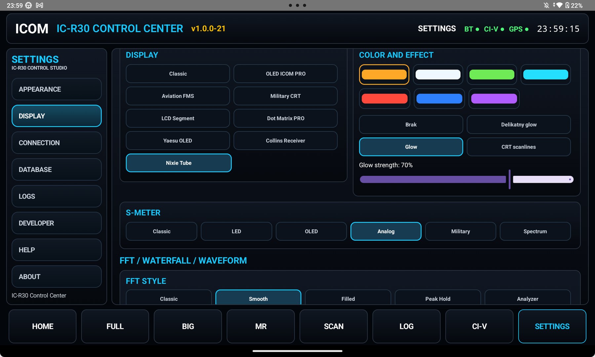Set S-Meter style to LED
Screen dimensions: 595x357
[236, 231]
